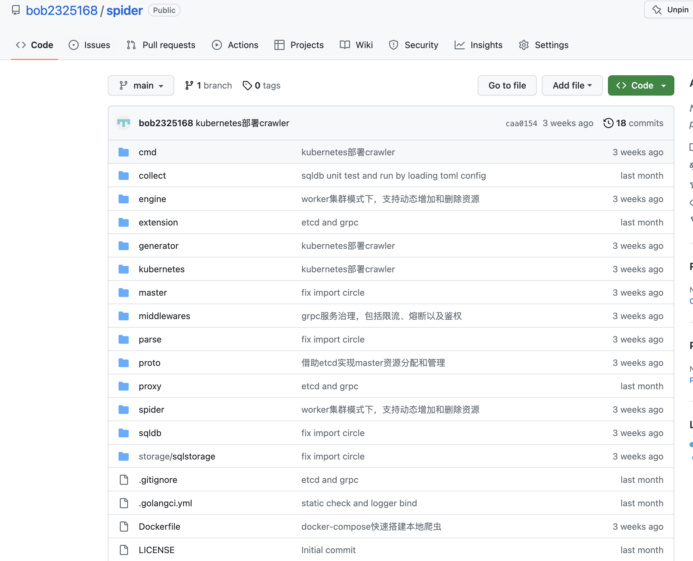Open the proto folder

150,363
